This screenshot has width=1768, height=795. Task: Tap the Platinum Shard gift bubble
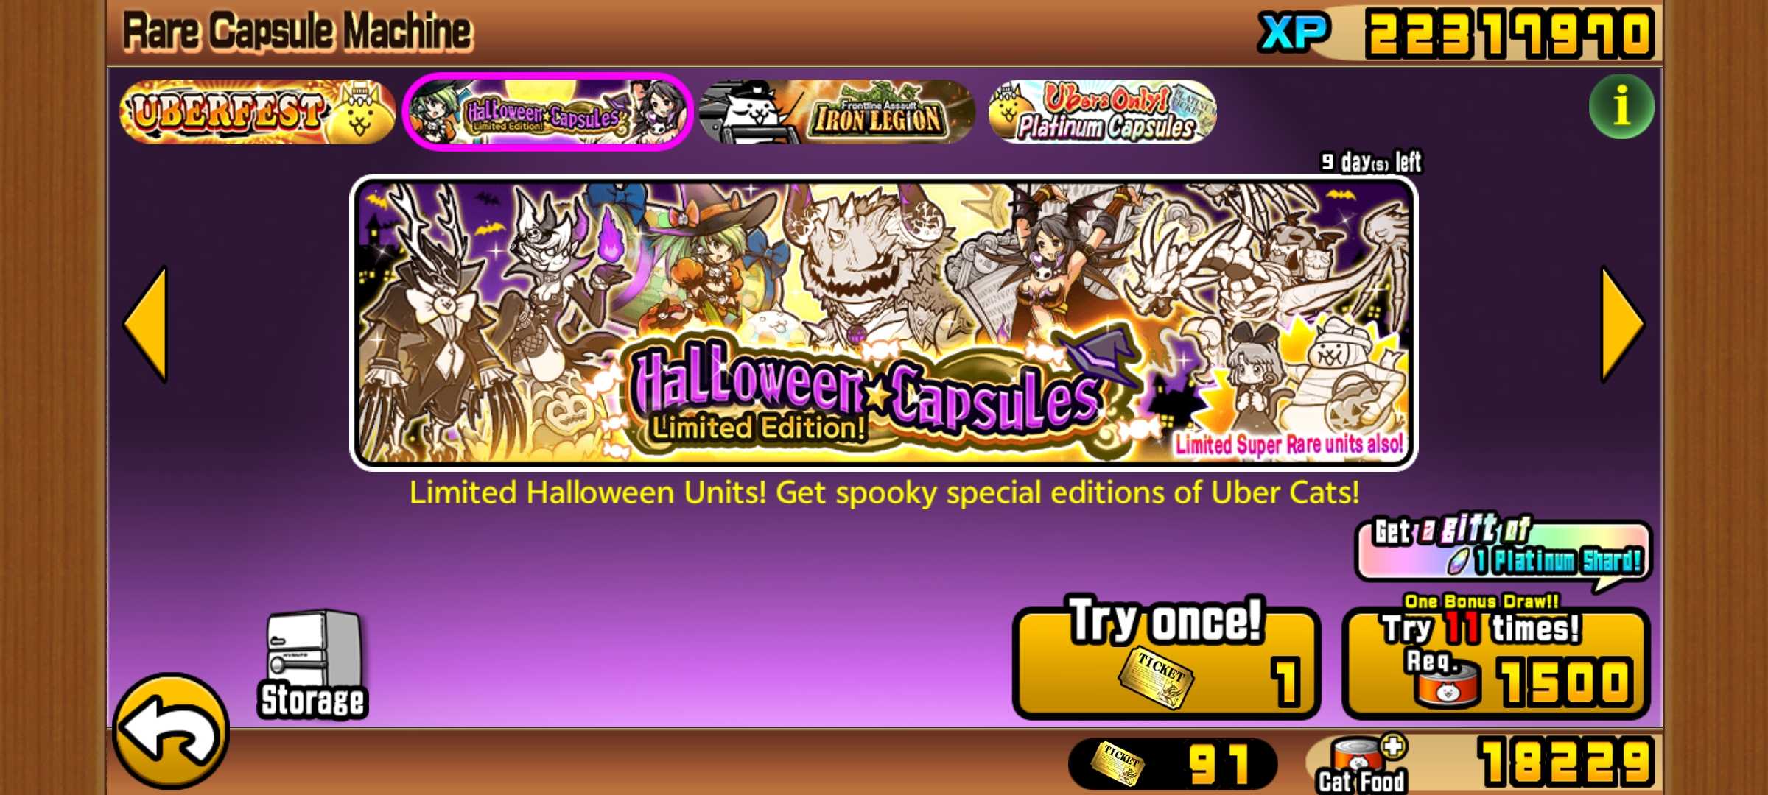point(1503,551)
